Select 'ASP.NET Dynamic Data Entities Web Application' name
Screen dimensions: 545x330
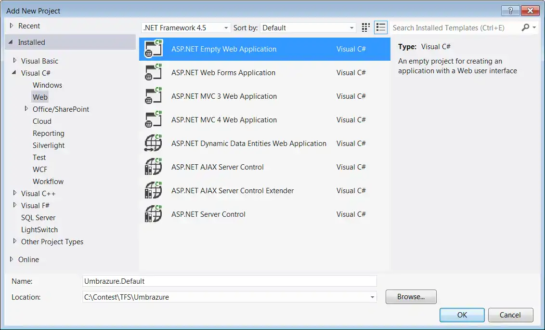point(249,144)
